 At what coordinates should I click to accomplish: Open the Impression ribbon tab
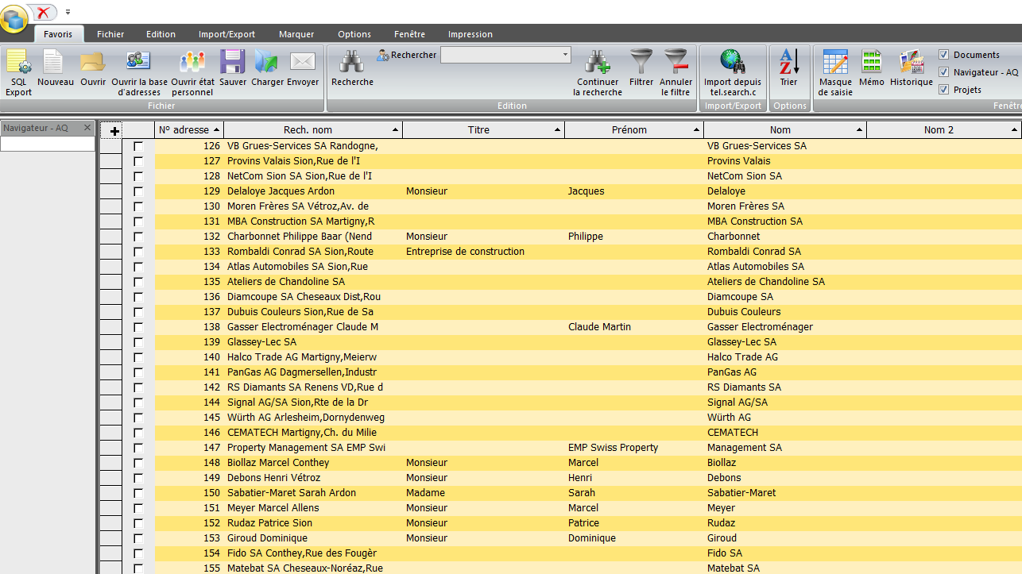click(470, 34)
